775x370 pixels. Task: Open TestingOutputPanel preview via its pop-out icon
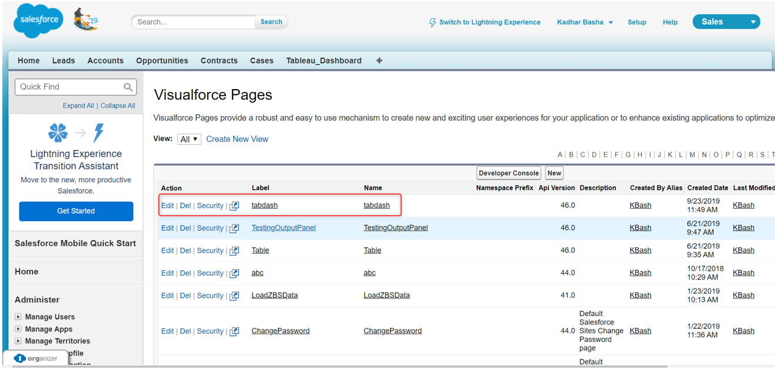click(x=234, y=228)
